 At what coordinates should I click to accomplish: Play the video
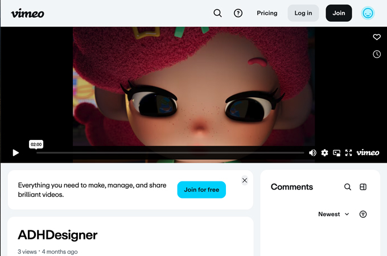pos(16,152)
